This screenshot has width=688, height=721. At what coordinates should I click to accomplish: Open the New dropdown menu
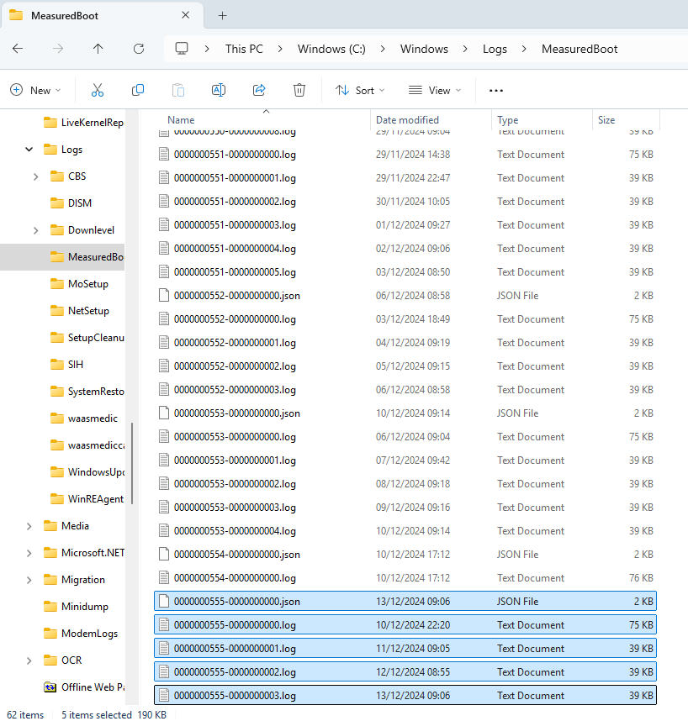35,90
